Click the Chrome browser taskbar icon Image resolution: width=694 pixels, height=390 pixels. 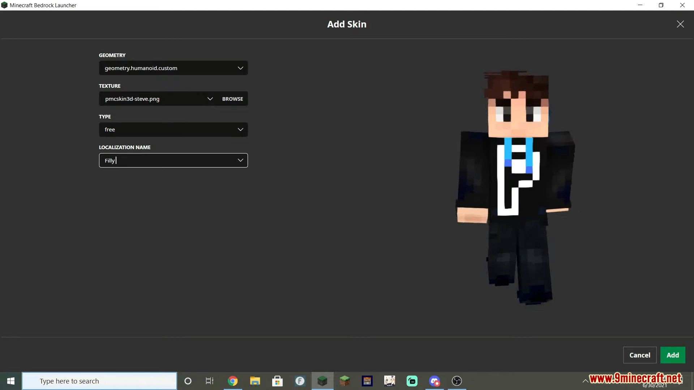pyautogui.click(x=233, y=381)
